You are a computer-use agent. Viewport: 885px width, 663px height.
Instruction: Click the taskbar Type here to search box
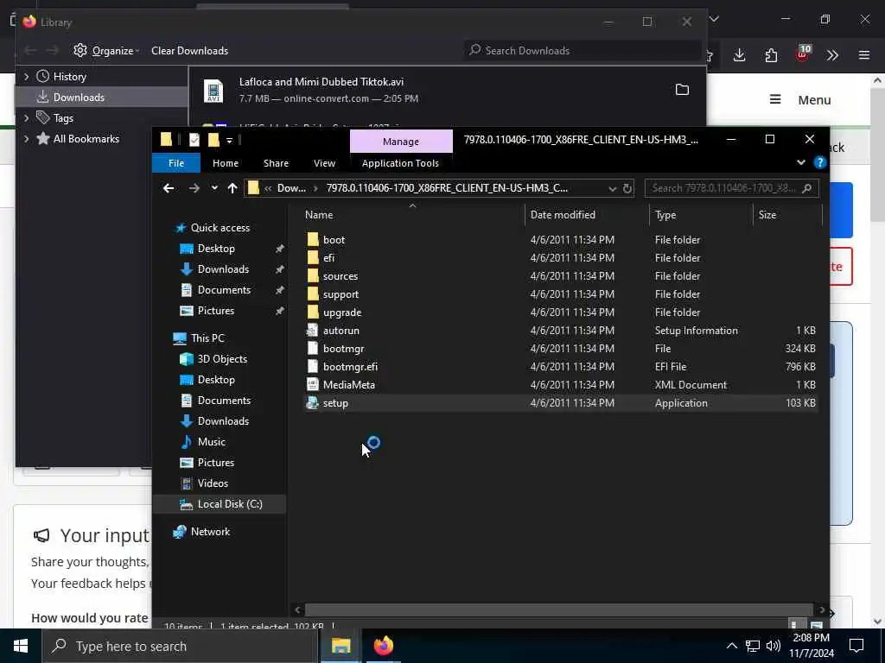(x=180, y=646)
